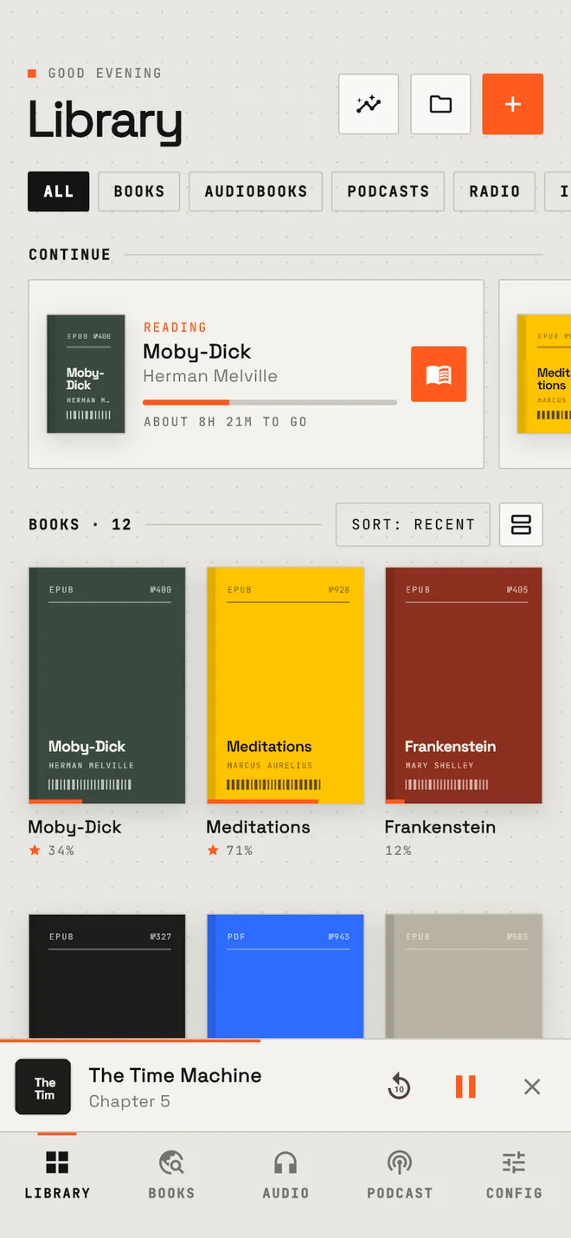Viewport: 571px width, 1238px height.
Task: Click Chapter 5 label in player
Action: click(130, 1102)
